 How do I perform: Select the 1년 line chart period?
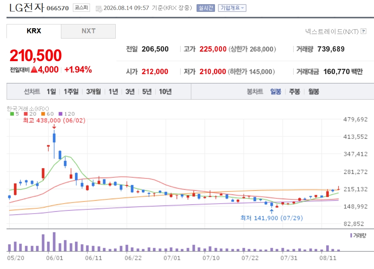(x=113, y=92)
